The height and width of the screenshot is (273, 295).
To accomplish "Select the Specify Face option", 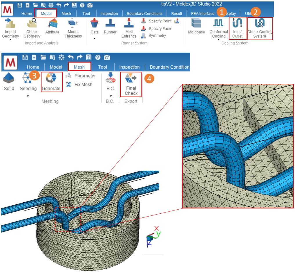I will [x=156, y=28].
